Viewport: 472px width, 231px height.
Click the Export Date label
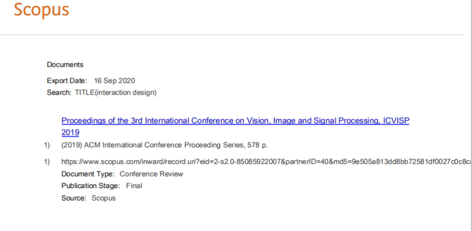(x=67, y=81)
